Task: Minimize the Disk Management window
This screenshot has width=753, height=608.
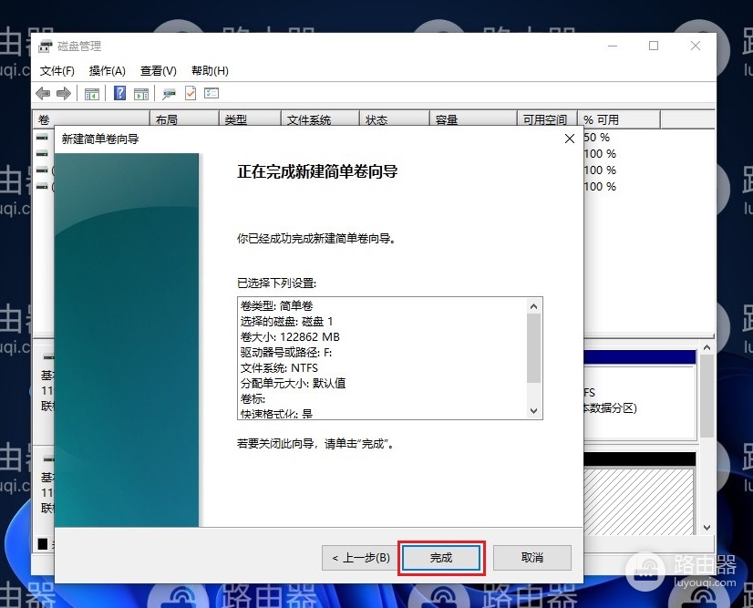Action: 613,46
